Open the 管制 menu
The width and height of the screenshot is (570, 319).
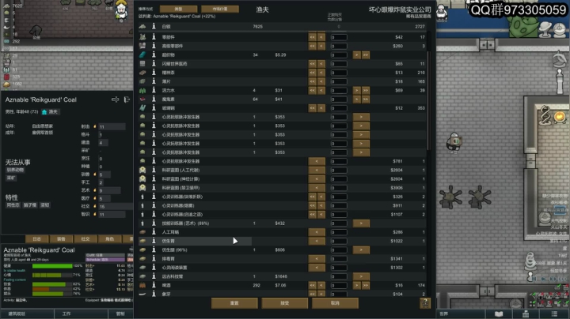(x=120, y=314)
